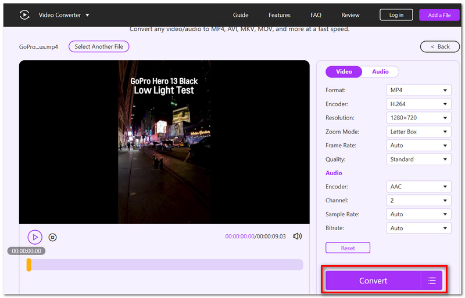Open the FAQ menu item
The image size is (465, 298).
pos(316,15)
